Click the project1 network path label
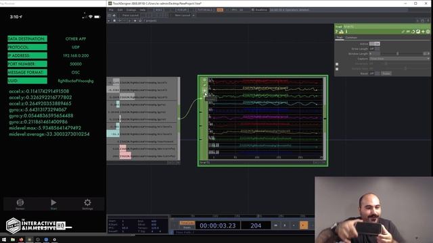This screenshot has width=433, height=243. [x=151, y=21]
